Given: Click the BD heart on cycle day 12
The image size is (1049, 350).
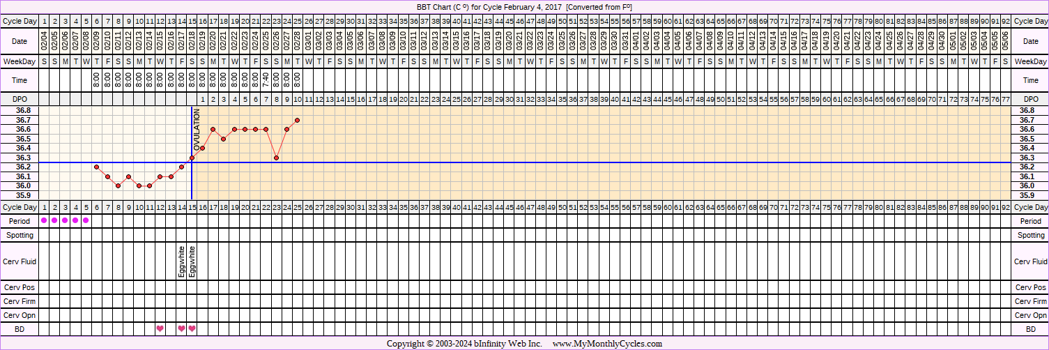Looking at the screenshot, I should coord(160,328).
